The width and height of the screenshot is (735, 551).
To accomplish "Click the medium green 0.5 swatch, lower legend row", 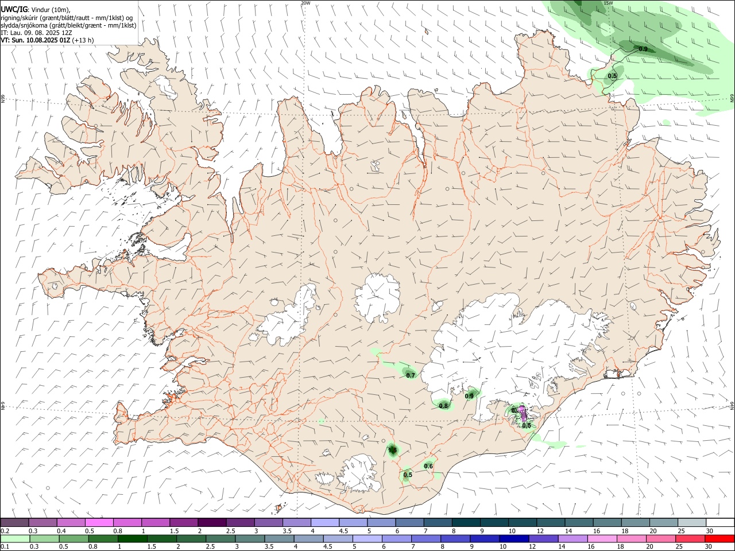I will point(74,538).
